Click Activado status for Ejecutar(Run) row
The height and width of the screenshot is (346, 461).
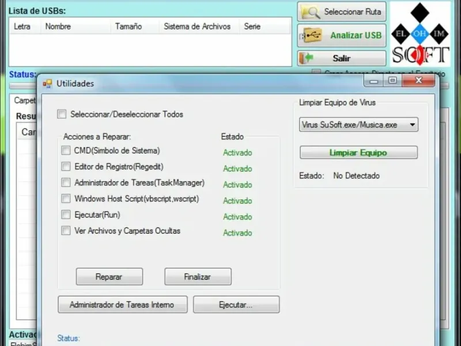click(x=237, y=217)
